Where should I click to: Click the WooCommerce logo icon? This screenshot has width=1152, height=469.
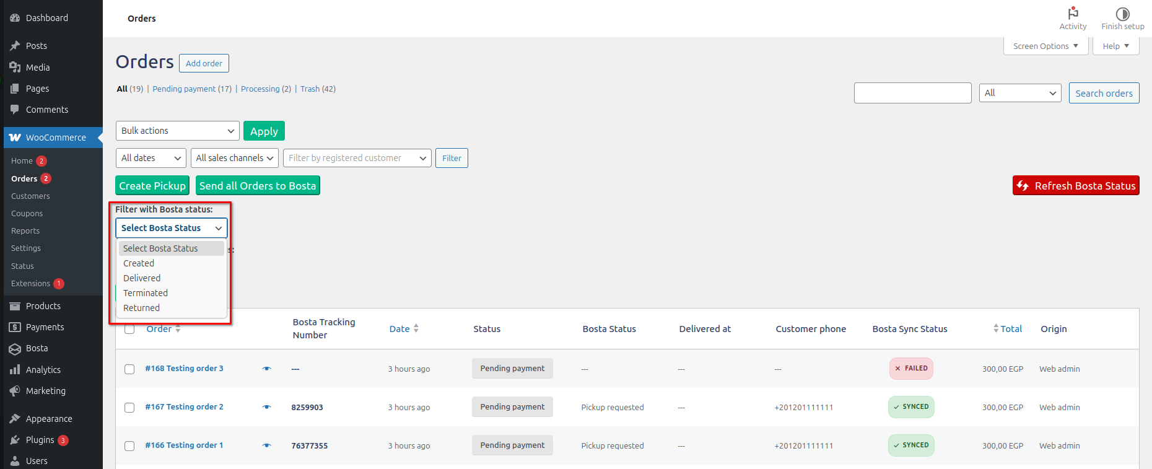point(15,138)
